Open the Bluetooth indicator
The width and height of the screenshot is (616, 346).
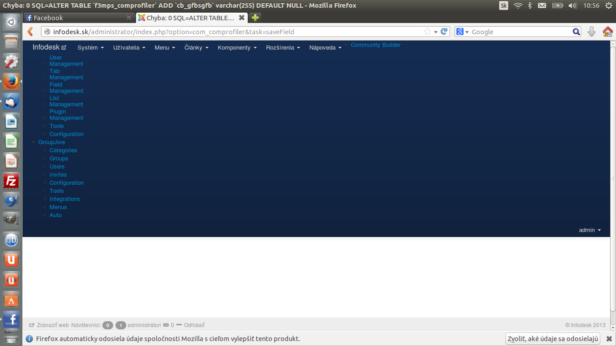pos(530,5)
